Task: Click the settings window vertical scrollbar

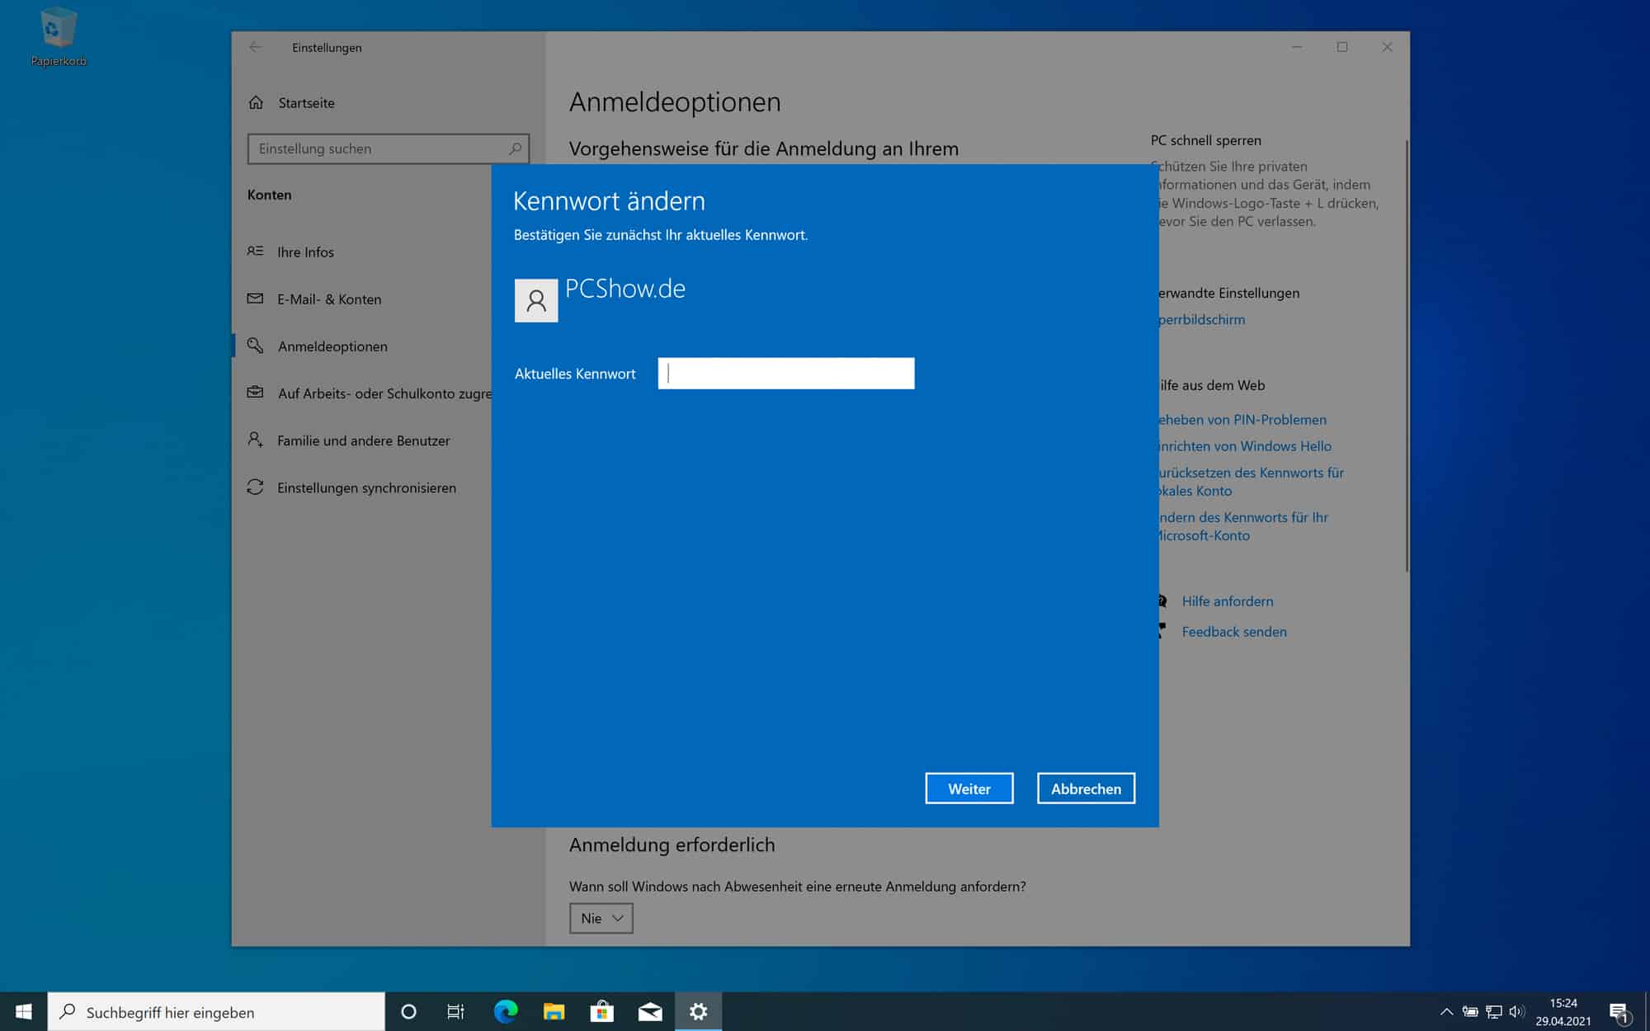Action: click(x=1407, y=355)
